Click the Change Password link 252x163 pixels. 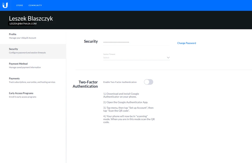(x=186, y=43)
